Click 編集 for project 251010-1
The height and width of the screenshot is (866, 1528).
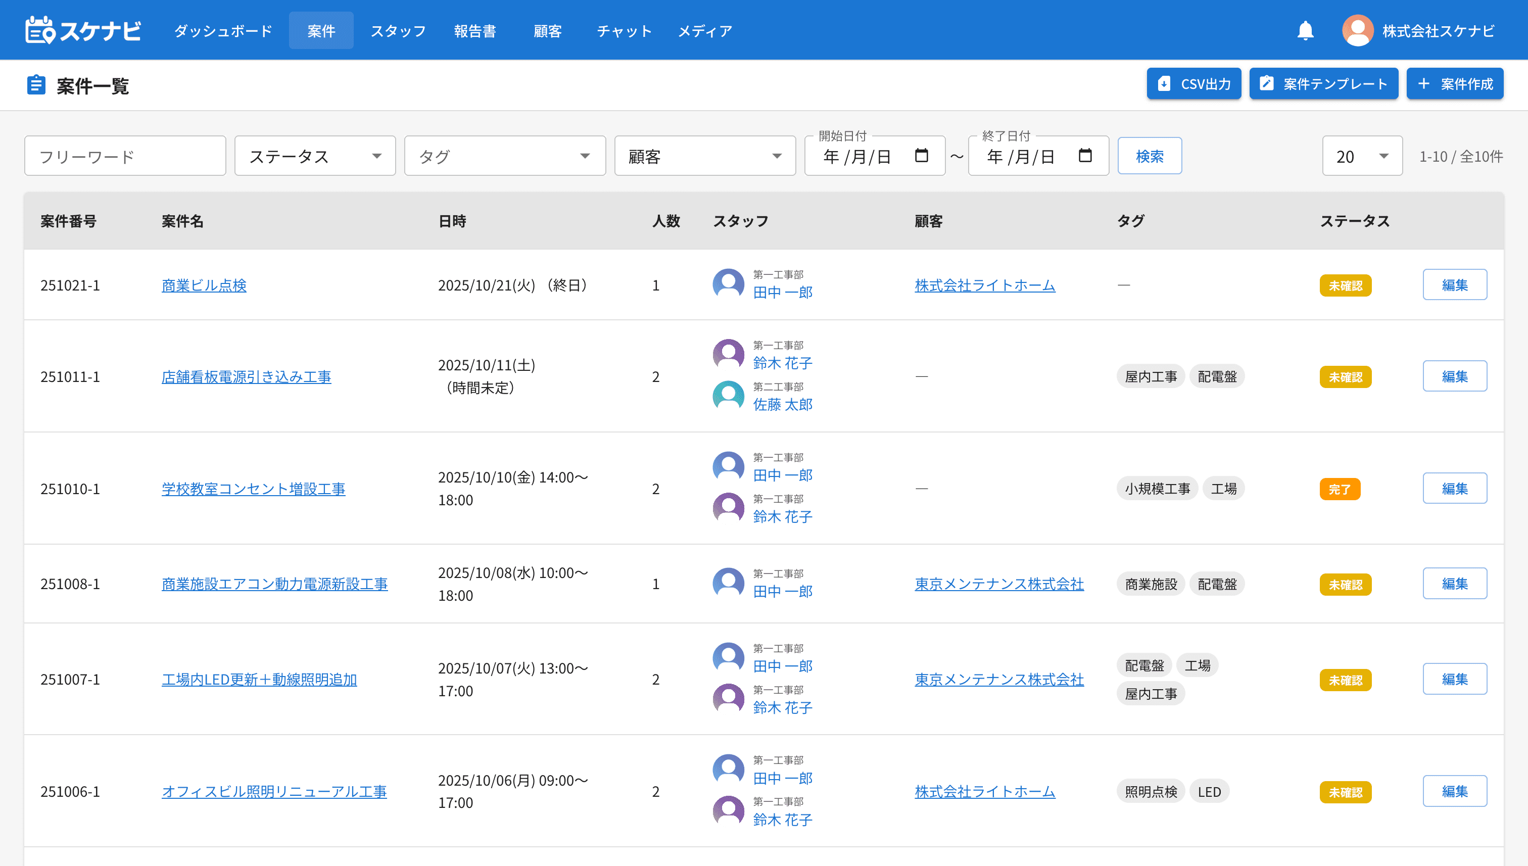(1454, 489)
